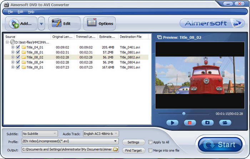Click the Destination File column header
This screenshot has width=250, height=159.
click(x=133, y=37)
